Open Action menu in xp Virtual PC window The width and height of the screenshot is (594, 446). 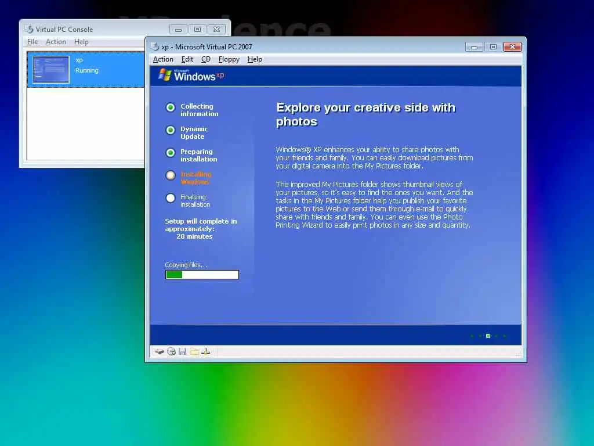(x=163, y=59)
